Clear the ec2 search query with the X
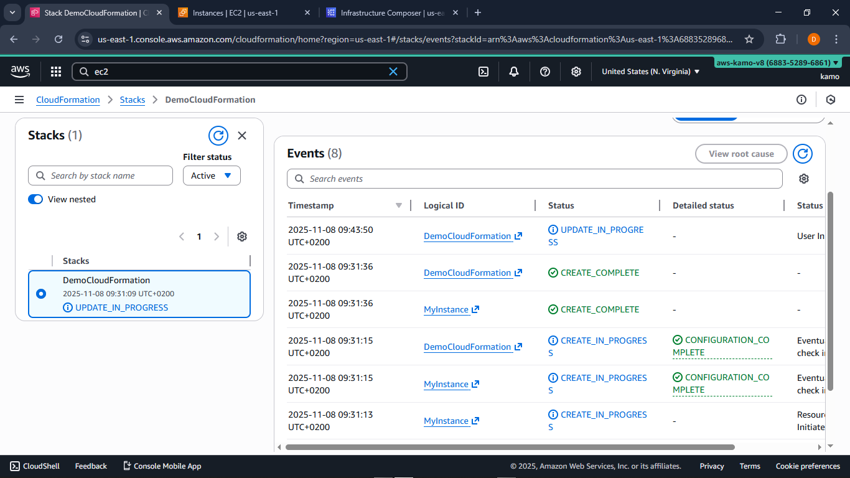This screenshot has width=850, height=478. tap(393, 72)
